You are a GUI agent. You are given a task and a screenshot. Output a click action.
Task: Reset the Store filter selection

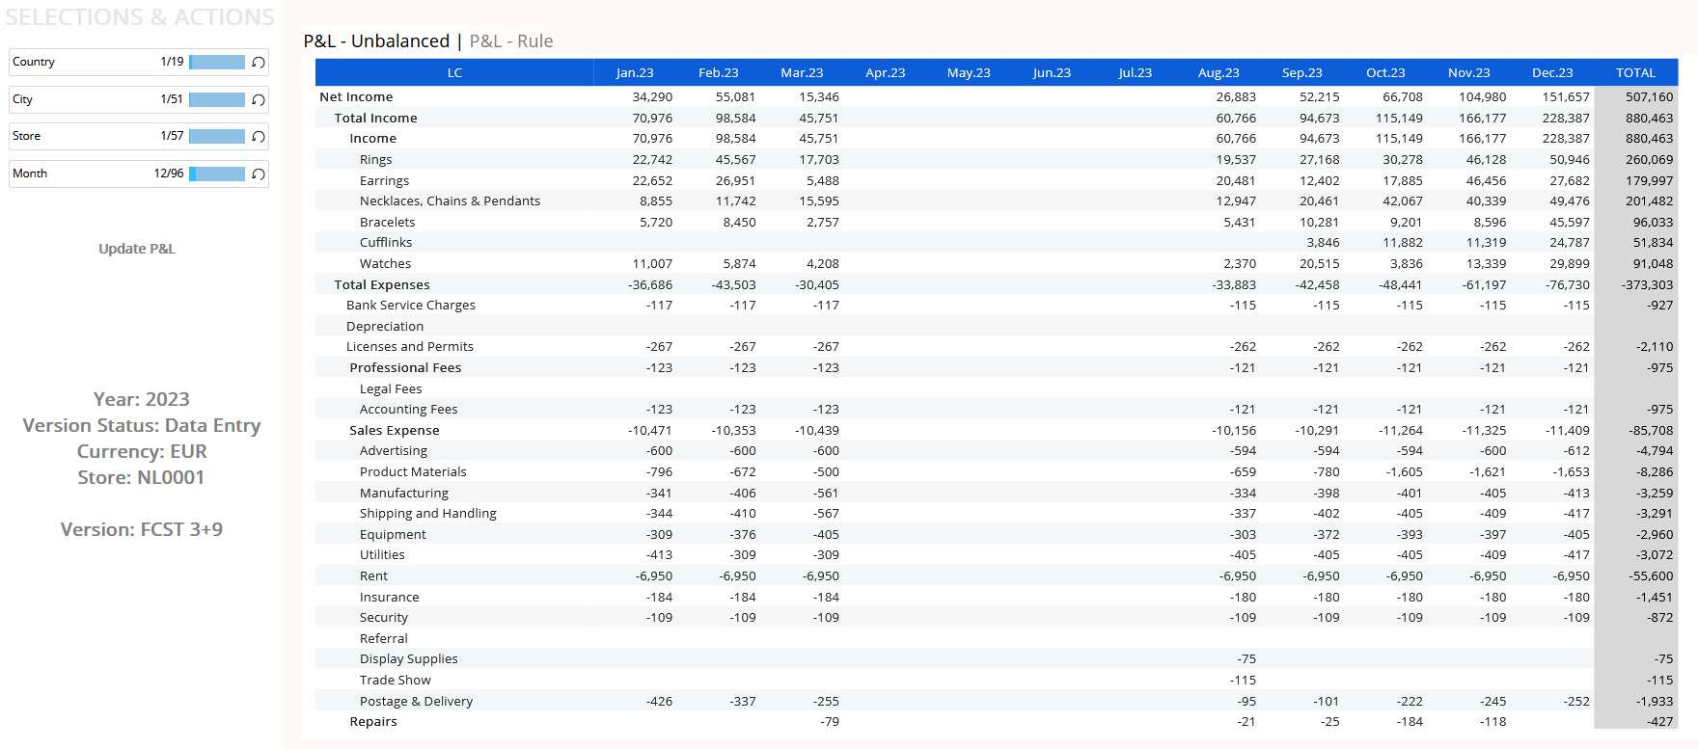point(259,136)
